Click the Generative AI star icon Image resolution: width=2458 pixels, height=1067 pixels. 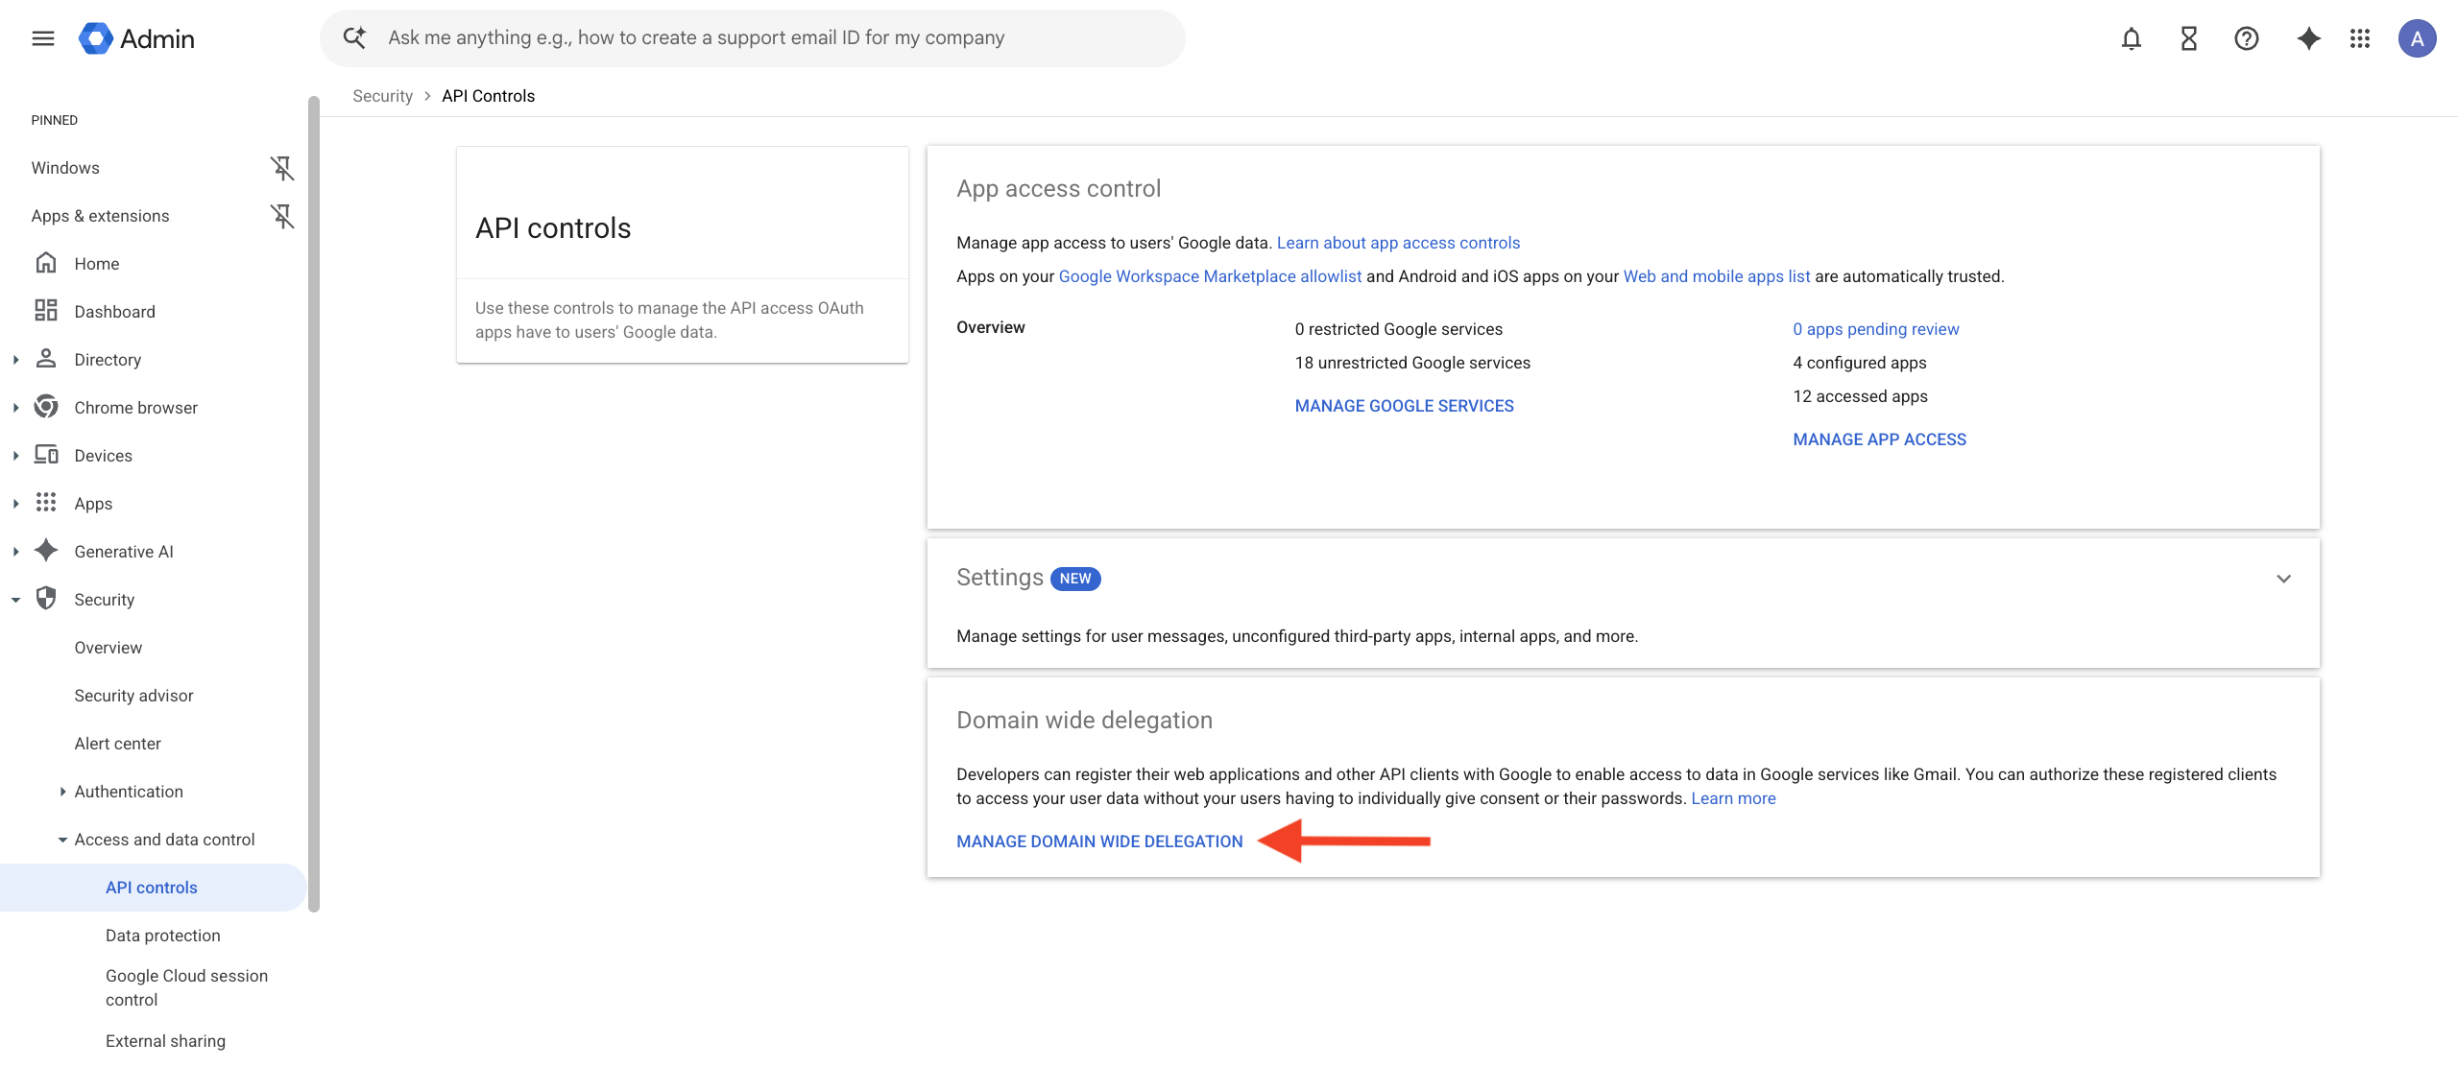click(46, 551)
